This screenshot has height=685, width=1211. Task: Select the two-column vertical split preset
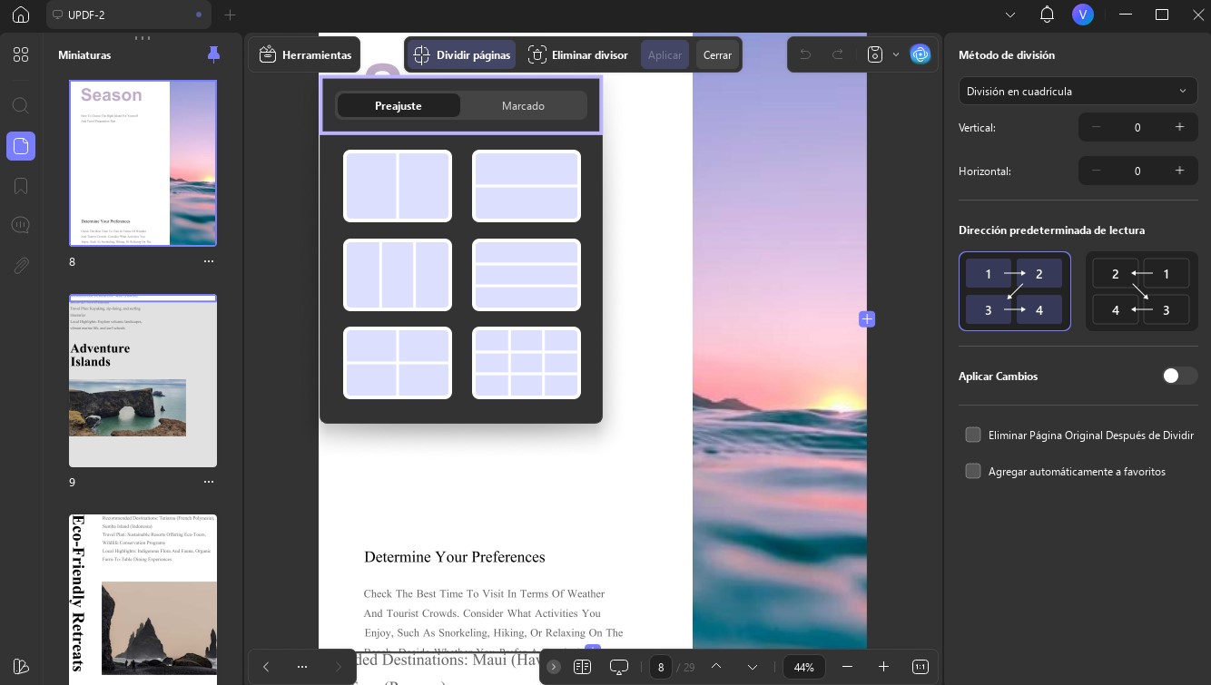click(x=398, y=186)
